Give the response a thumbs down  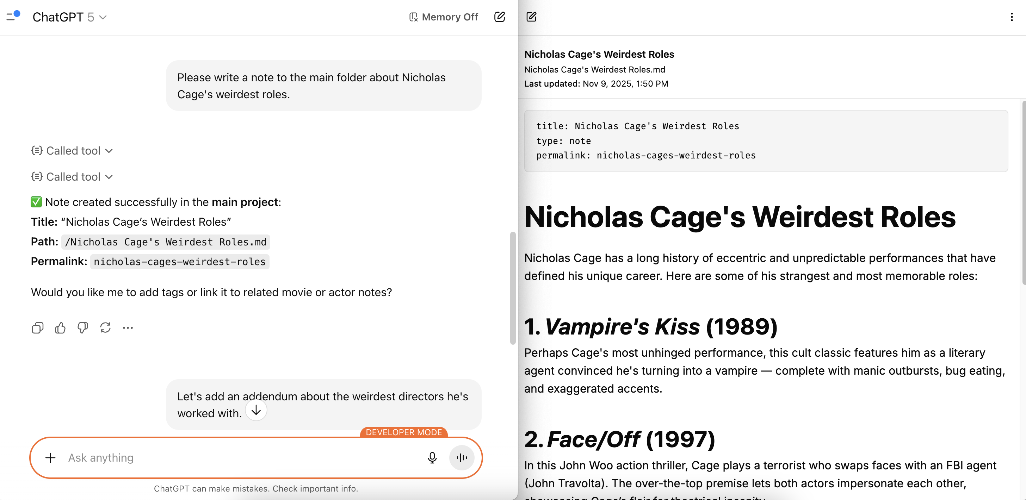pyautogui.click(x=83, y=328)
